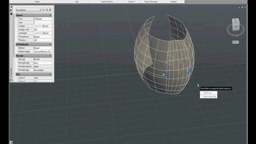Toggle PICKADD value button
This screenshot has width=256, height=144.
[44, 10]
